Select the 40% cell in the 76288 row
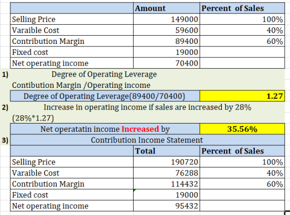Viewport: 290px width, 215px height. pyautogui.click(x=242, y=173)
